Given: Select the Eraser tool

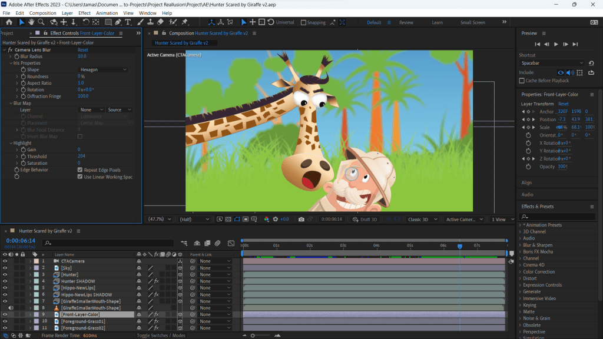Looking at the screenshot, I should (x=160, y=22).
